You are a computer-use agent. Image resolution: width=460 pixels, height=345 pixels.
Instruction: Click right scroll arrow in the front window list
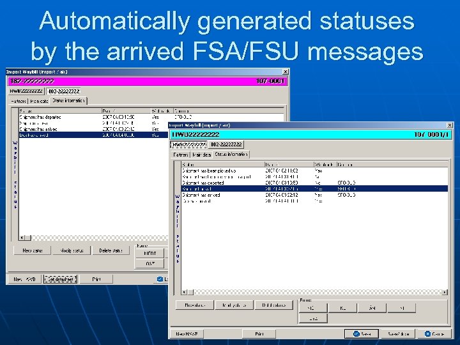445,292
